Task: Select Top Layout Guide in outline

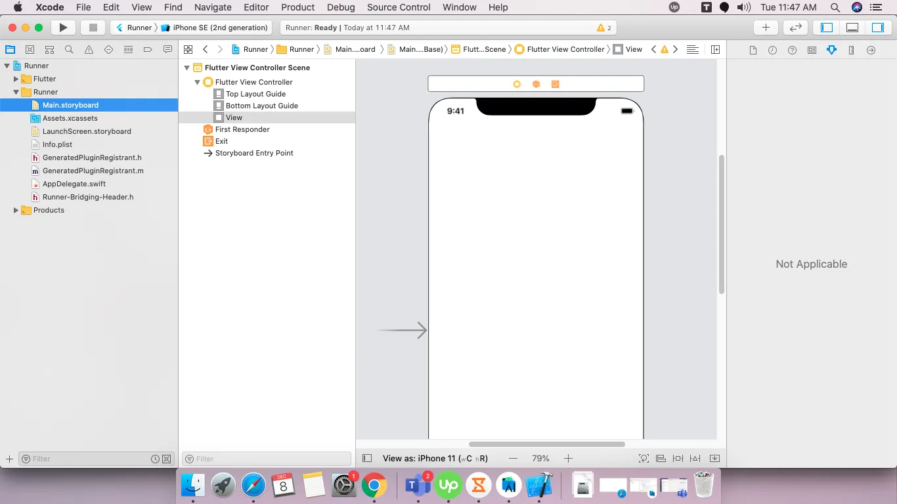Action: coord(255,94)
